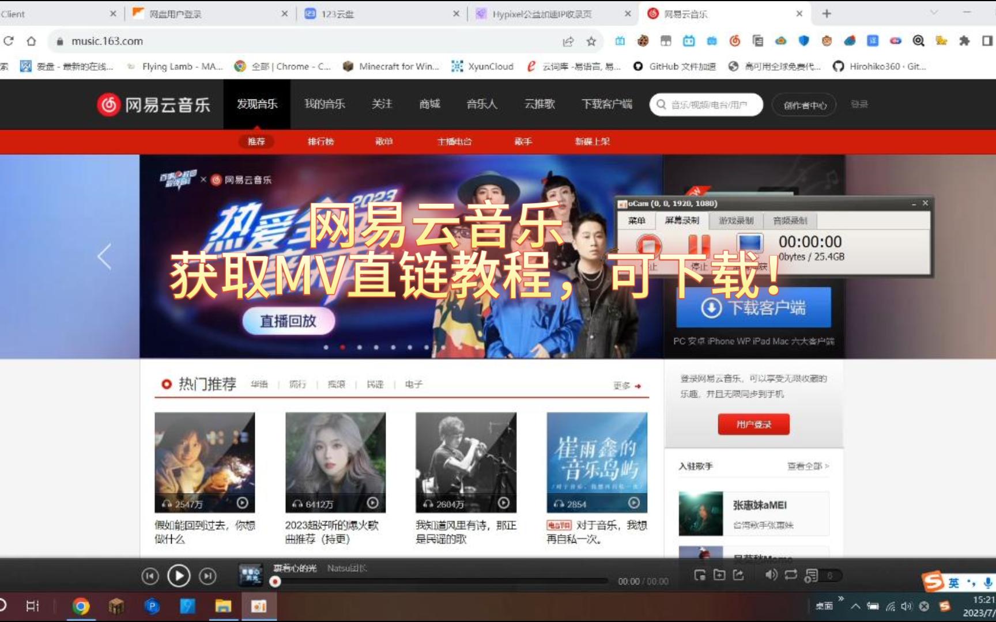Viewport: 996px width, 622px height.
Task: Click the browser address bar URL
Action: [107, 41]
